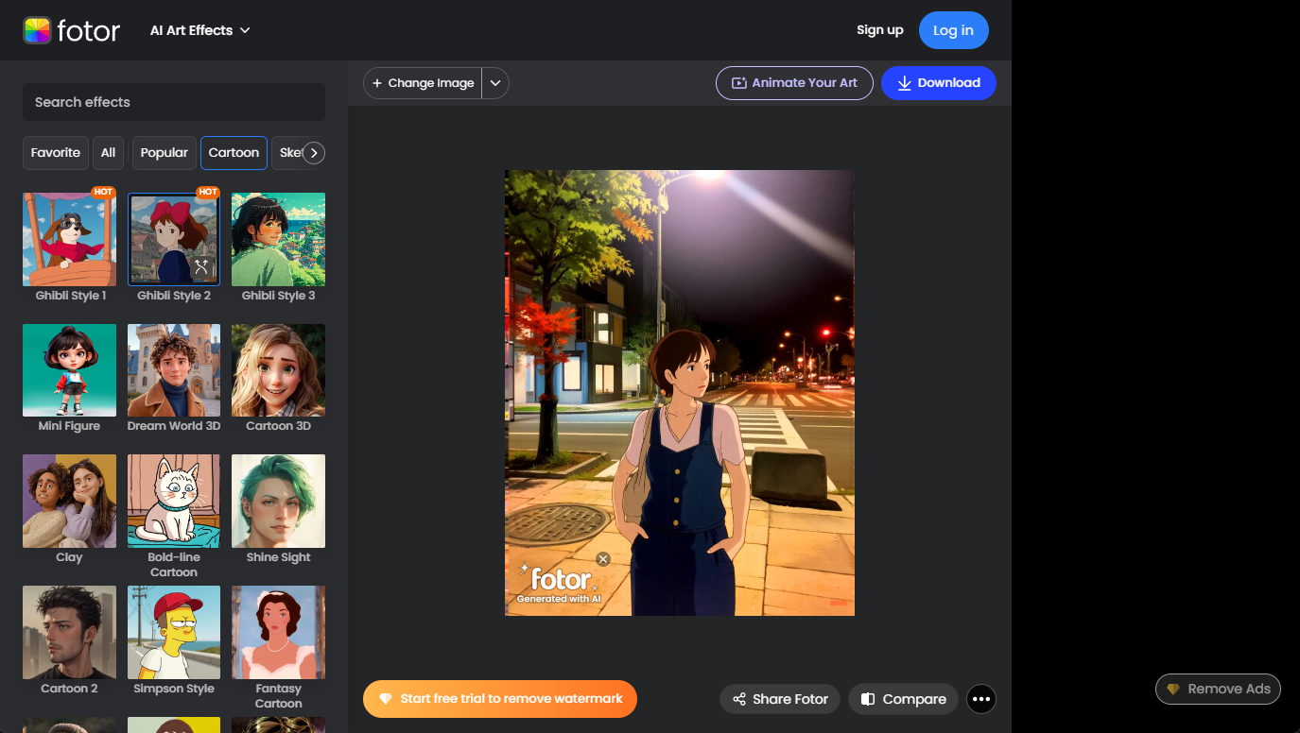Choose the Ghibli Style 1 effect
The height and width of the screenshot is (733, 1300).
click(x=70, y=239)
